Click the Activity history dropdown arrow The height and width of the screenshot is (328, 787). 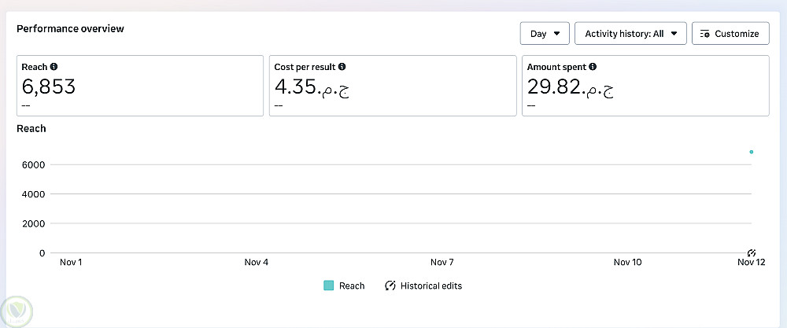point(674,34)
